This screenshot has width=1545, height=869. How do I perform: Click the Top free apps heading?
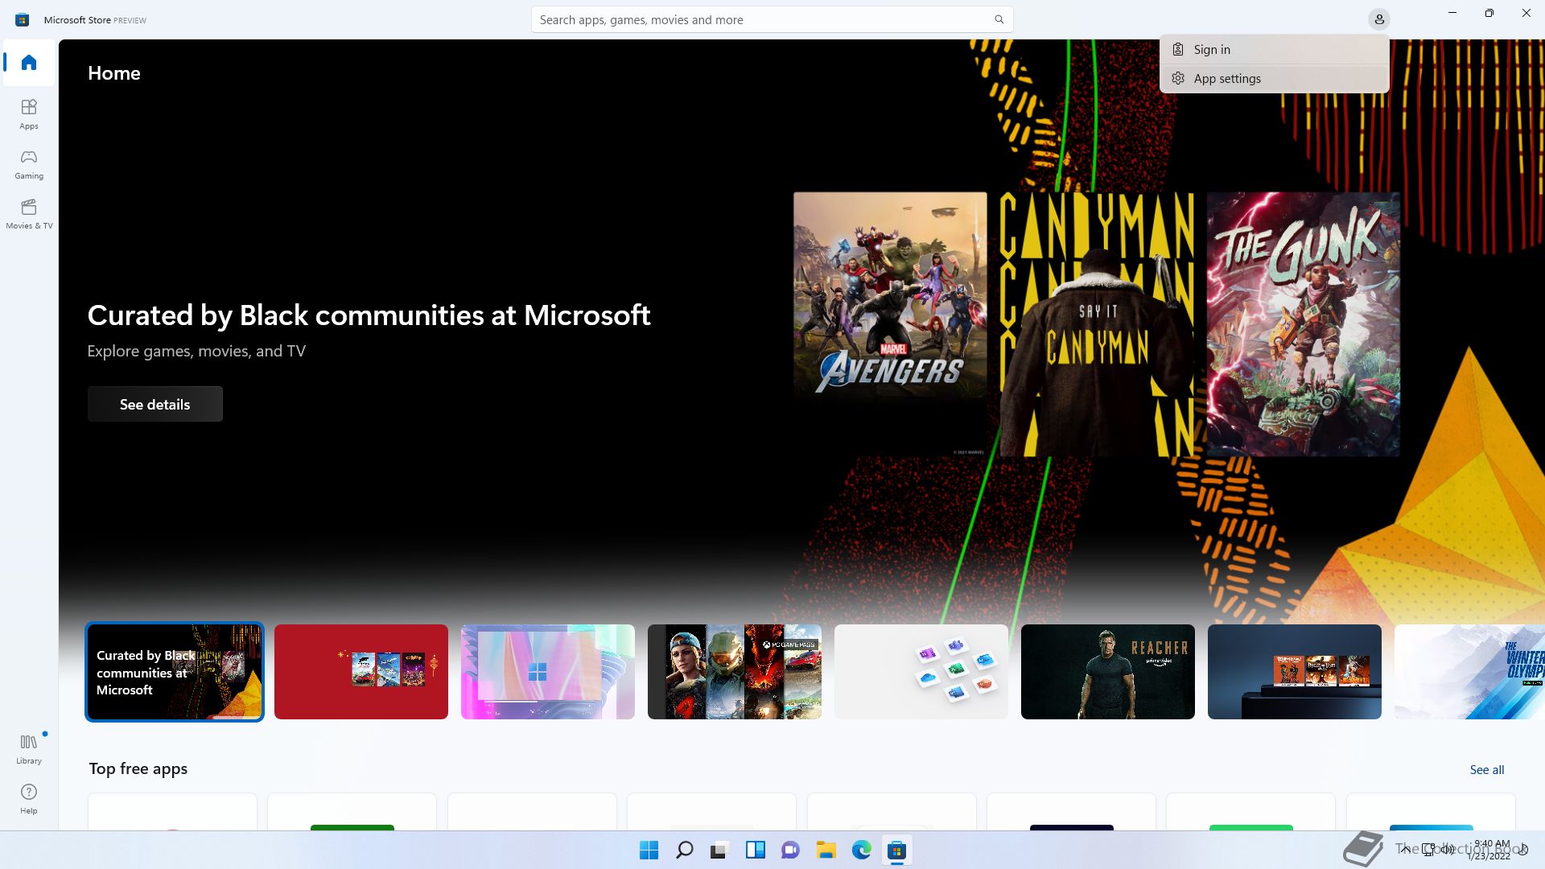[x=138, y=768]
